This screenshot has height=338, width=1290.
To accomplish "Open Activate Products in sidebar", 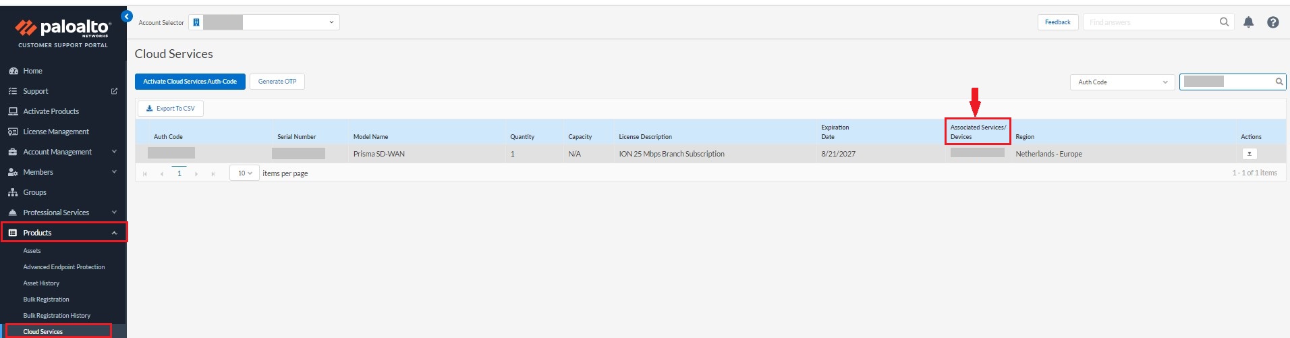I will point(51,111).
